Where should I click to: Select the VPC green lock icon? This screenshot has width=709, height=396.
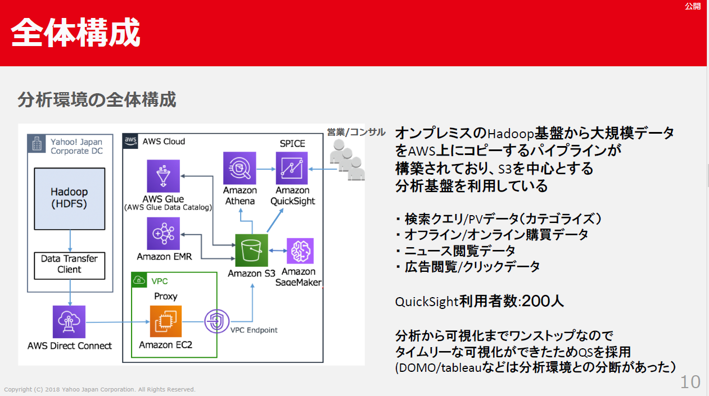(139, 280)
